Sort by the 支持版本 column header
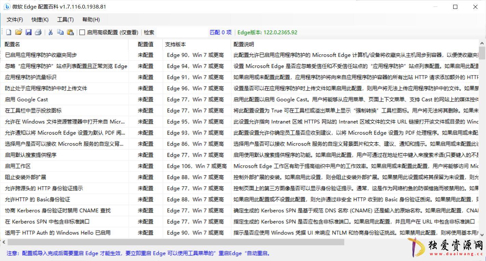 pyautogui.click(x=197, y=44)
